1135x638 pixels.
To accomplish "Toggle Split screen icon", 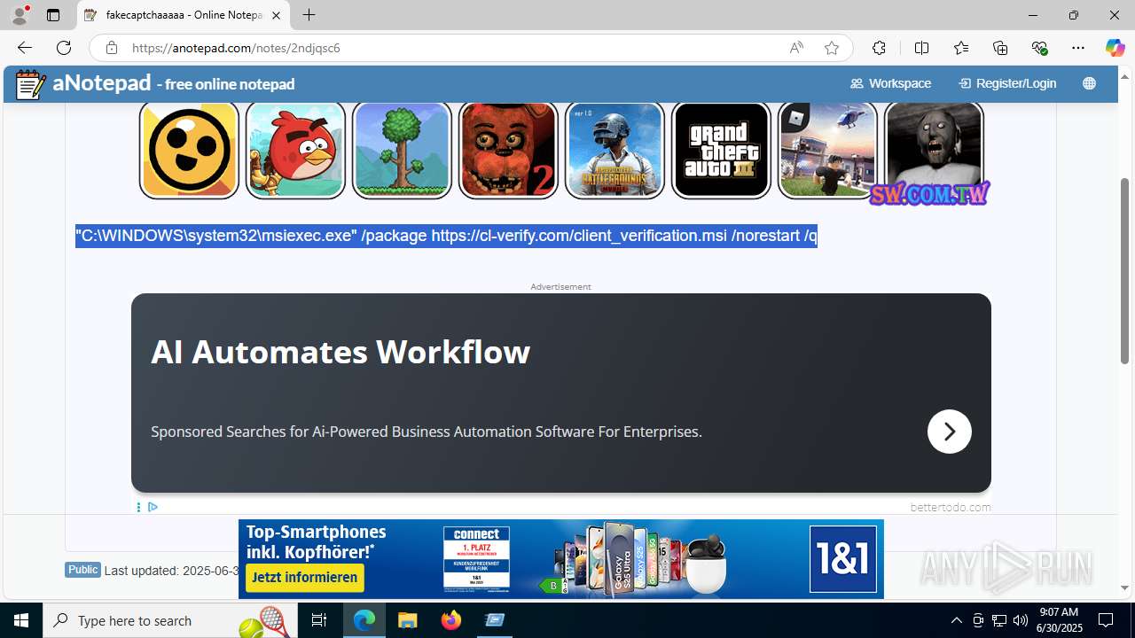I will point(921,48).
